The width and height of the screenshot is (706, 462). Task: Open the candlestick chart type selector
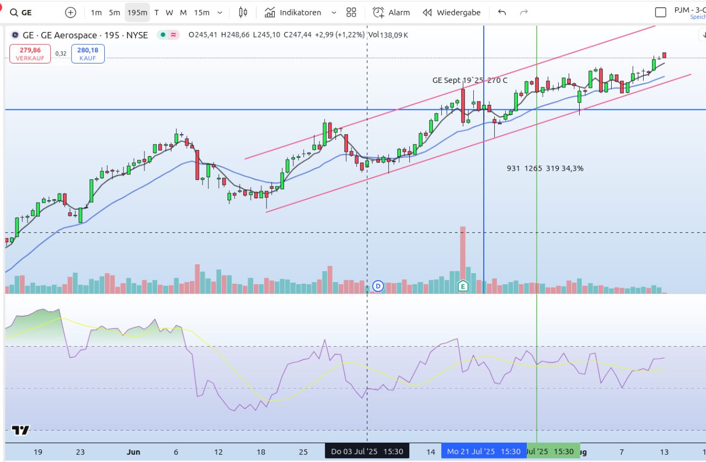click(243, 12)
